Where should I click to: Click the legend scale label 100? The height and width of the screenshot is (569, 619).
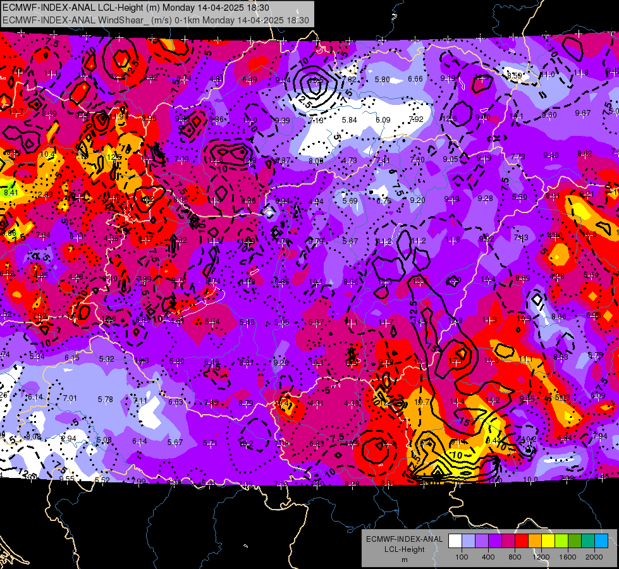462,557
